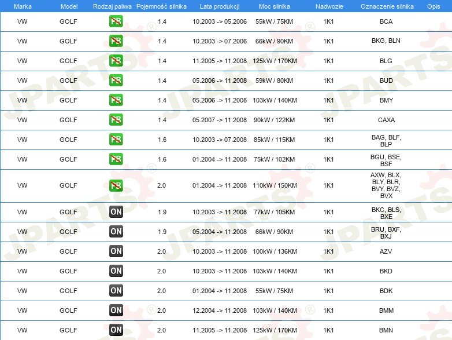Select production years 05.2004 -> 11.2008
The width and height of the screenshot is (452, 340).
tap(220, 232)
